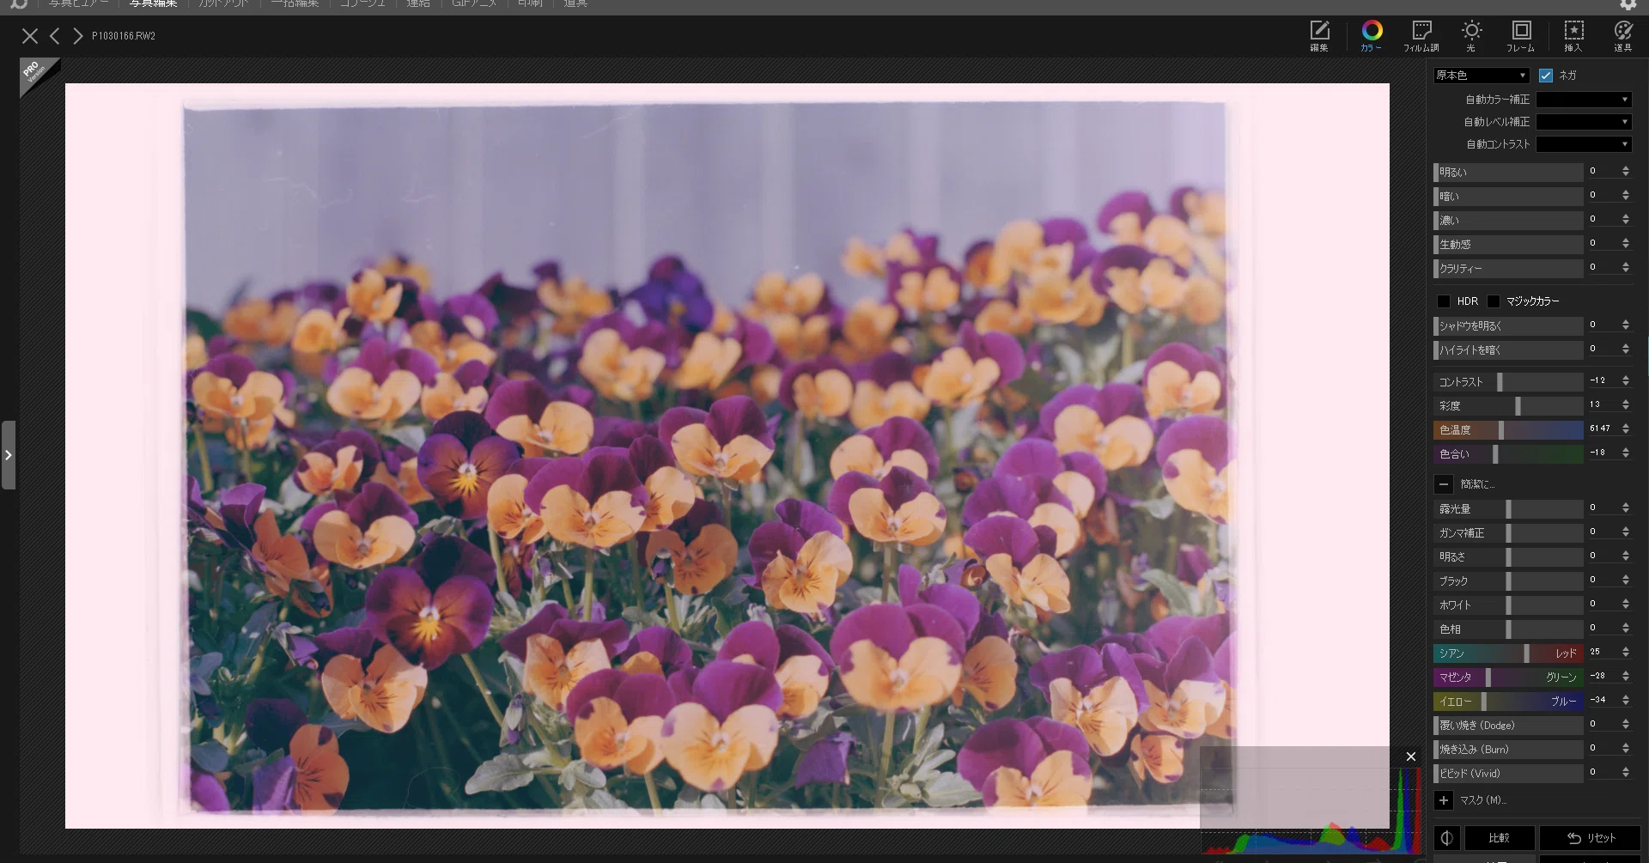Open the 光 light effects panel

(1471, 36)
